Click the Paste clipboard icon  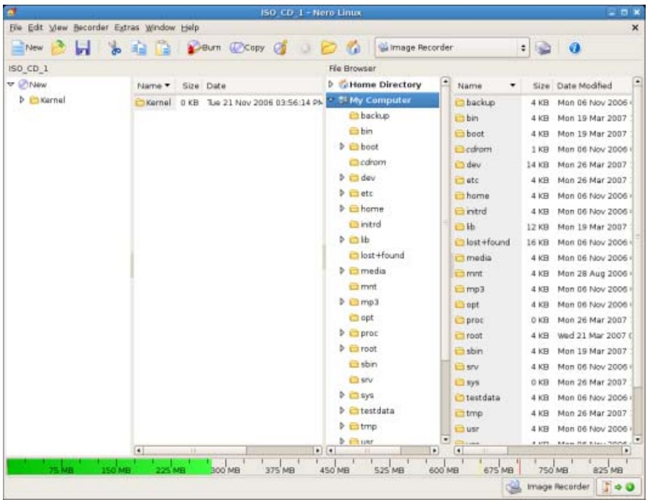point(163,48)
